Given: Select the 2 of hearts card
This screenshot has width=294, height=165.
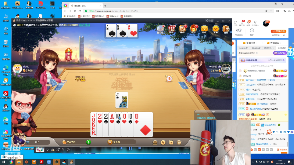Looking at the screenshot, I should (x=100, y=124).
